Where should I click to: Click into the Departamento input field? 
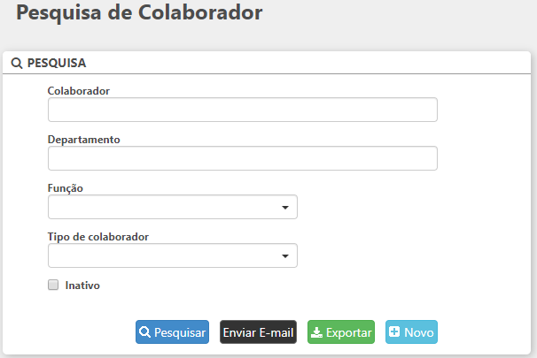click(x=242, y=158)
